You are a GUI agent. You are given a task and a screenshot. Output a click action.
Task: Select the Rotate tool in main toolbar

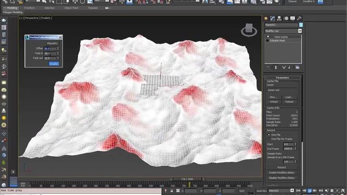(82, 2)
